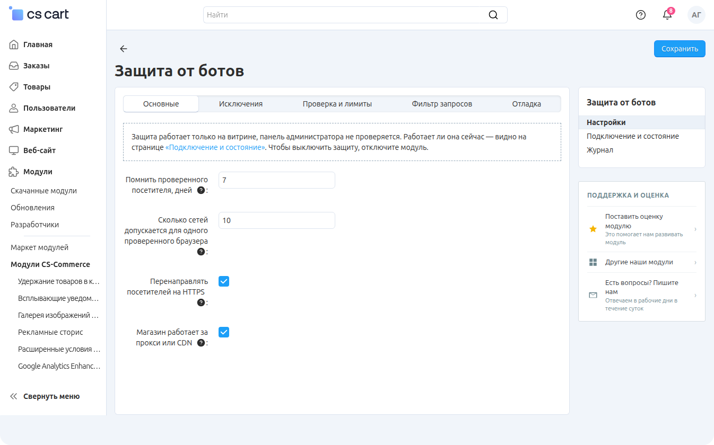Open Другие наши модули row
Viewport: 714px width, 445px height.
[642, 262]
